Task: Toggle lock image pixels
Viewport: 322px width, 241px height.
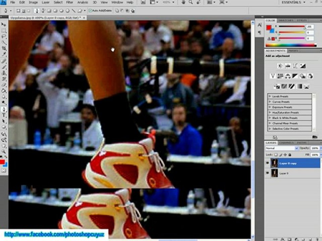Action: pos(280,155)
